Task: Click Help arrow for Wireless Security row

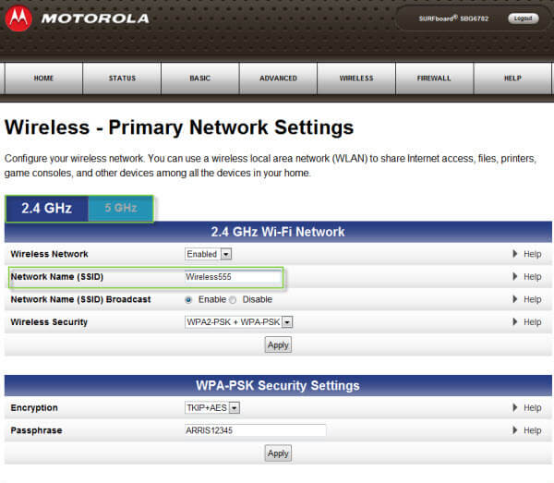Action: pos(515,322)
